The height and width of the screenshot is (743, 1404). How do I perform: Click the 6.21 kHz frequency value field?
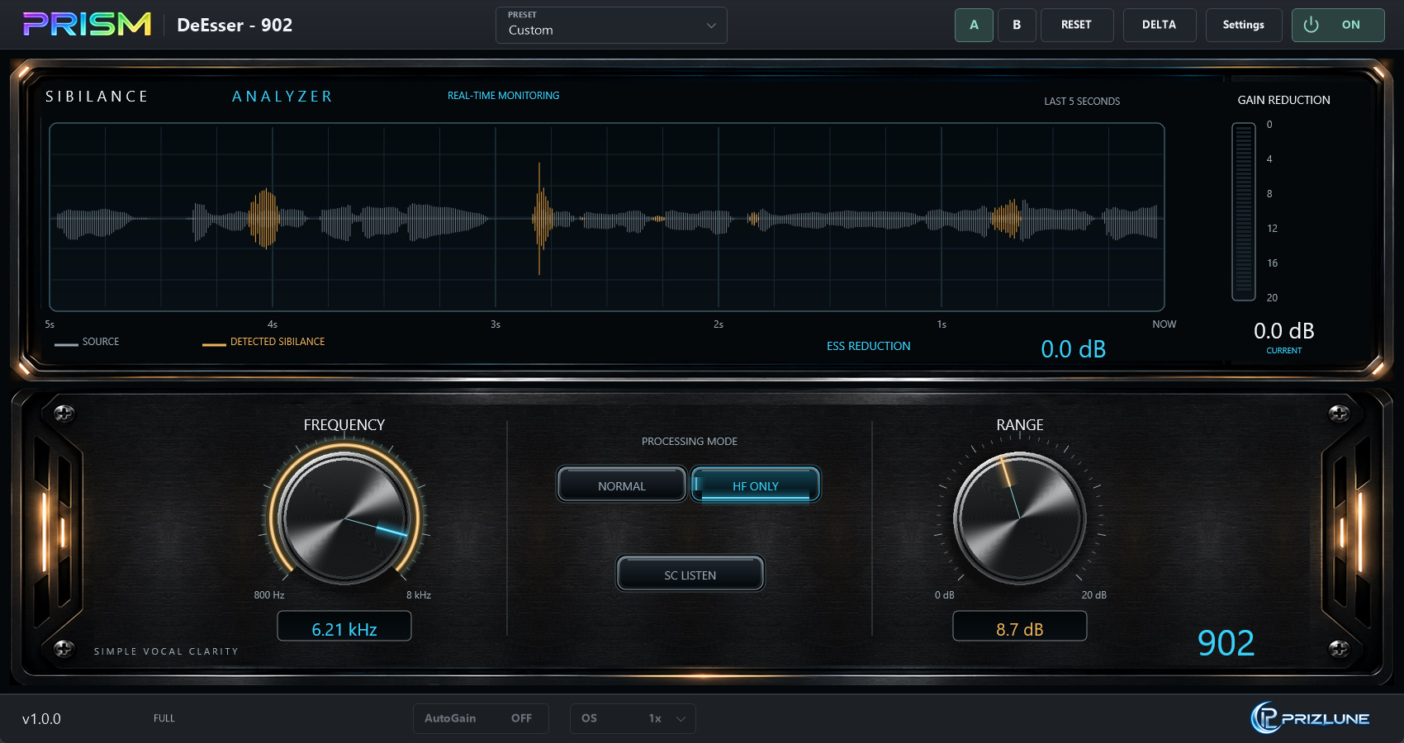coord(344,626)
